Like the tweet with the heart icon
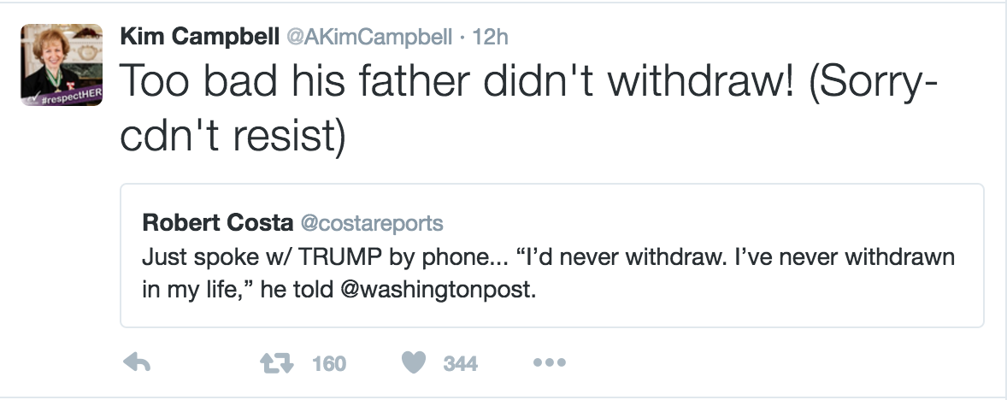The width and height of the screenshot is (1007, 400). pyautogui.click(x=413, y=363)
